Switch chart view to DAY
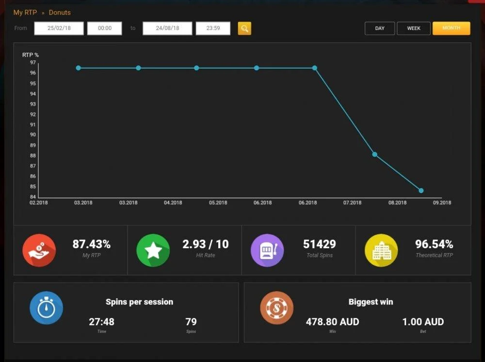The image size is (485, 362). click(380, 29)
